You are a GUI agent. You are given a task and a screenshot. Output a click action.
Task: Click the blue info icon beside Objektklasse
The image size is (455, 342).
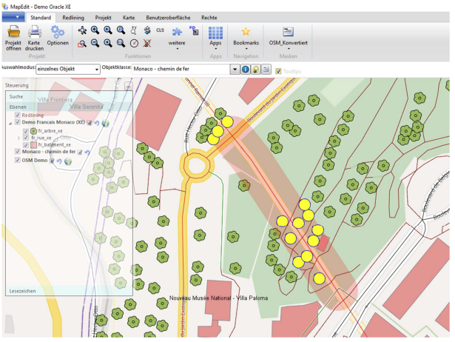click(x=246, y=70)
